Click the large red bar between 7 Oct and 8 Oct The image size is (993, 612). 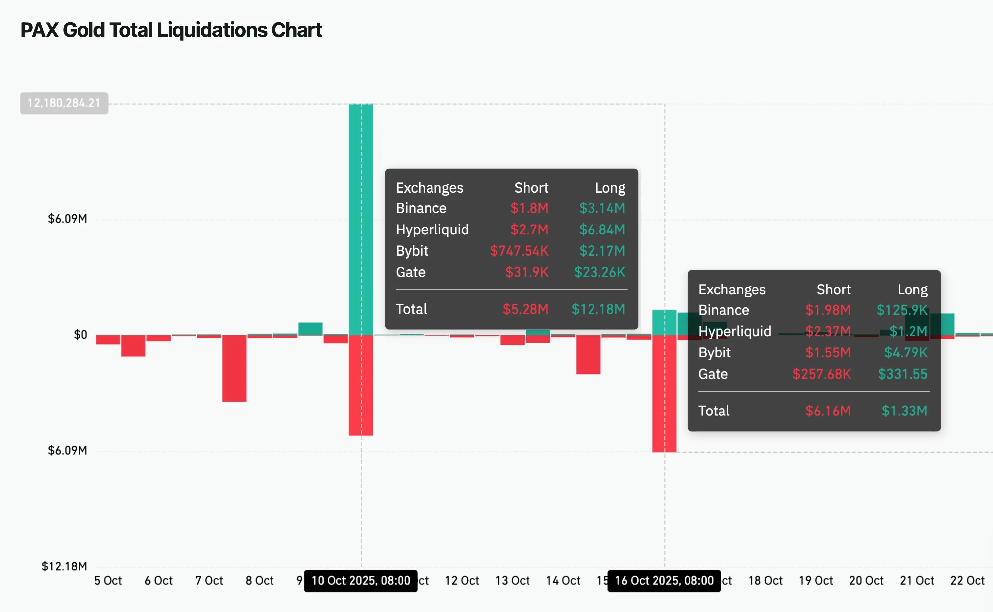click(x=234, y=368)
